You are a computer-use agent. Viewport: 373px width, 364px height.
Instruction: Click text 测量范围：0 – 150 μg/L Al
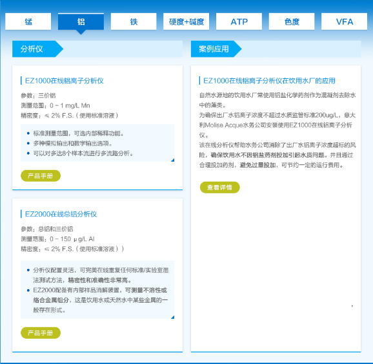[x=57, y=239]
